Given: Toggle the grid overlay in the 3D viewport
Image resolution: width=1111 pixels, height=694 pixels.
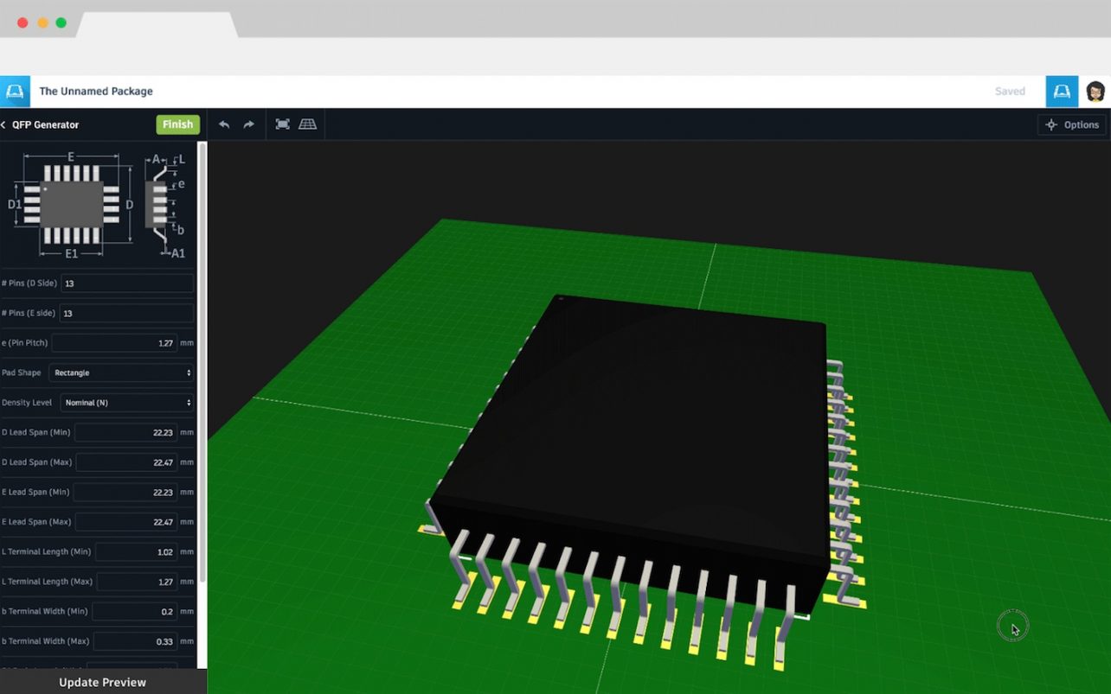Looking at the screenshot, I should click(x=309, y=124).
